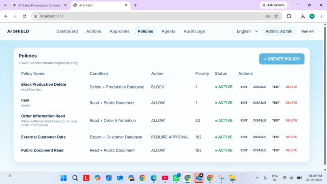Open the Actions nav item

pos(94,31)
